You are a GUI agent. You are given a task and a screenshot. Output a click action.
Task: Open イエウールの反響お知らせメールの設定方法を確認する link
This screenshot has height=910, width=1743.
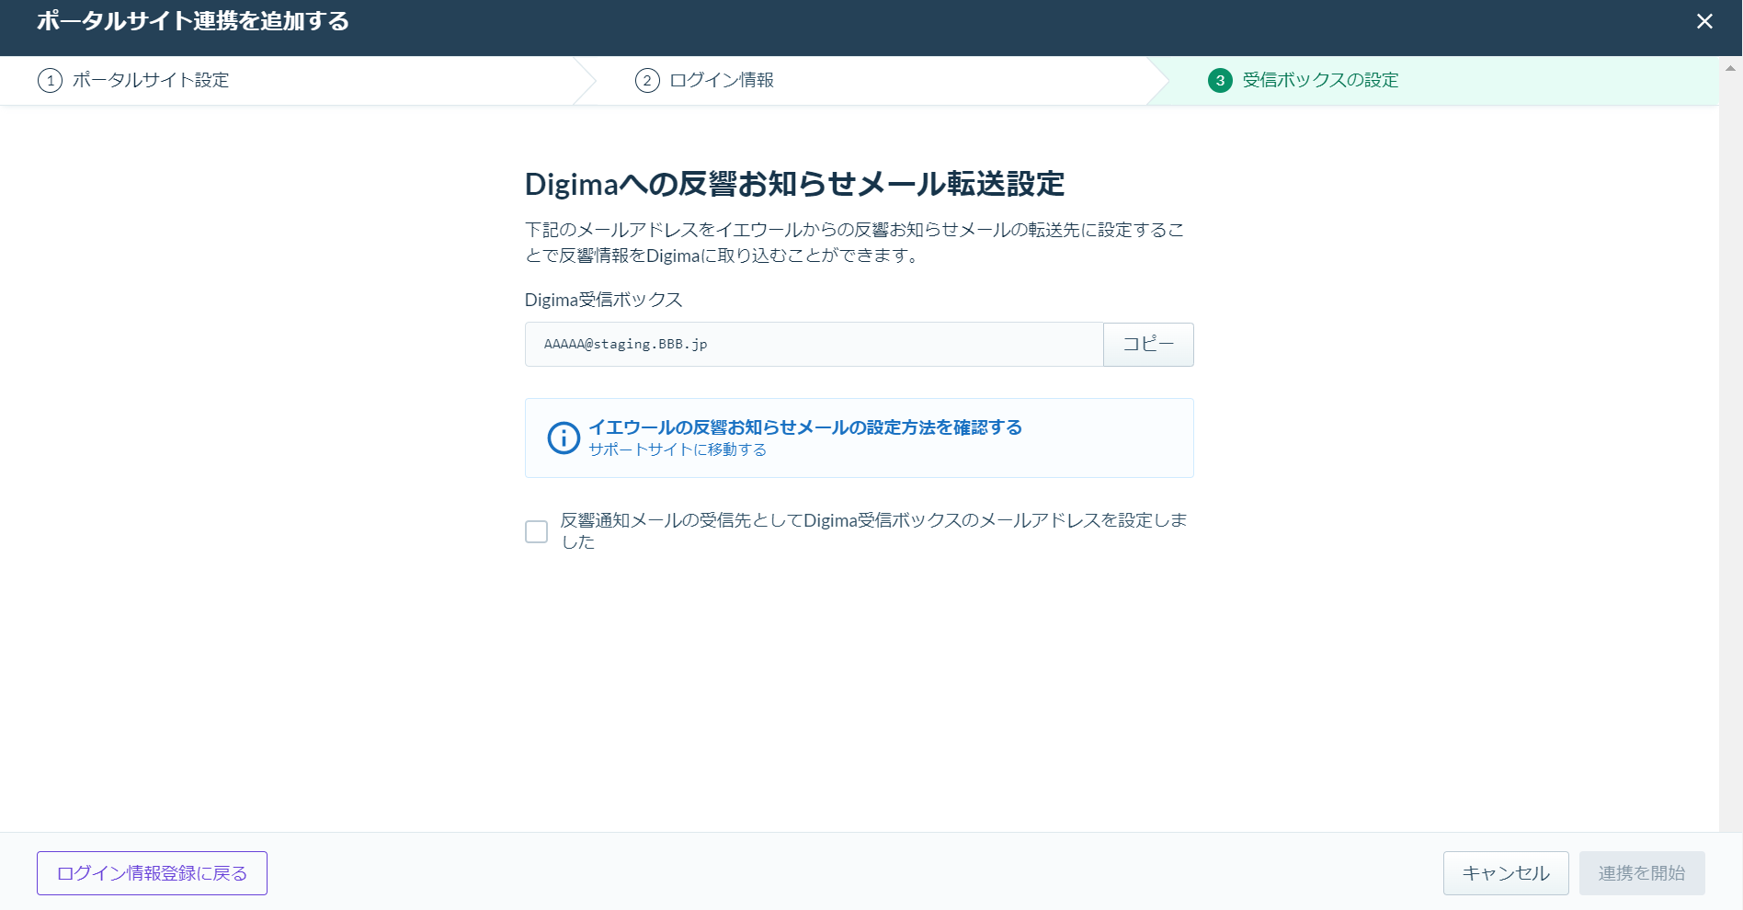[x=805, y=427]
